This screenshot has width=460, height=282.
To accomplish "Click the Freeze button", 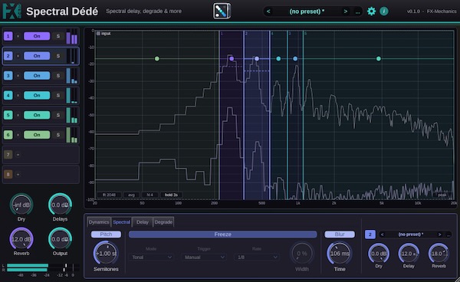I will [x=222, y=234].
